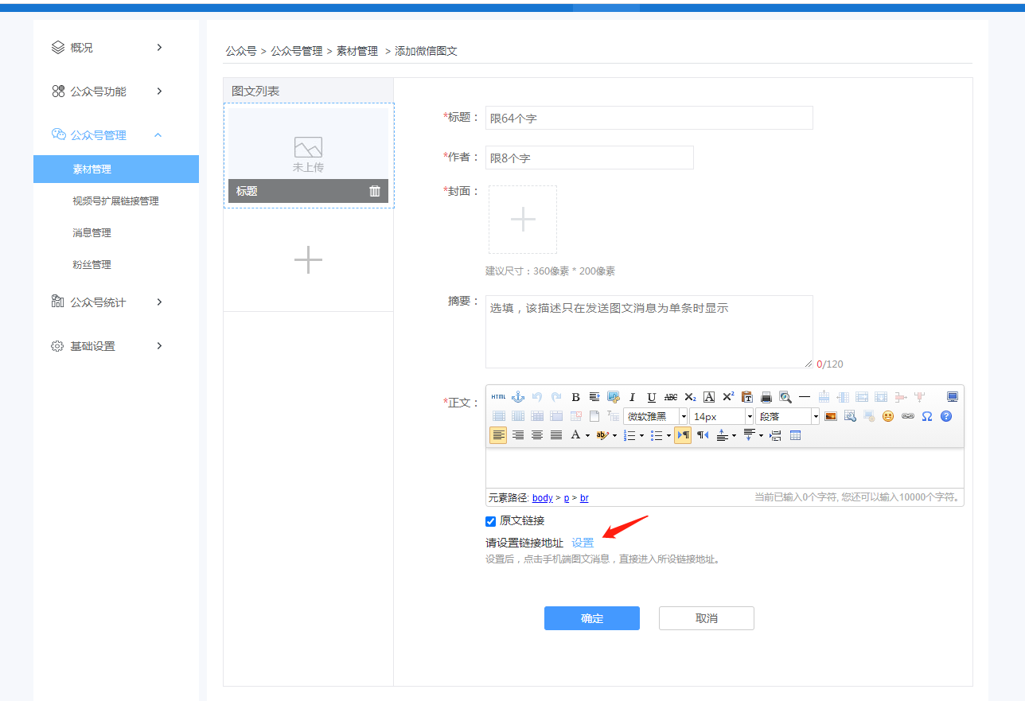Set left-to-right text direction
The width and height of the screenshot is (1025, 701).
click(x=683, y=435)
